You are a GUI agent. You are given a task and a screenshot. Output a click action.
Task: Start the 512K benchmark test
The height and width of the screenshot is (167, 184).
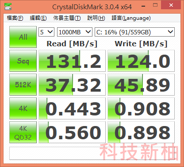coord(23,85)
